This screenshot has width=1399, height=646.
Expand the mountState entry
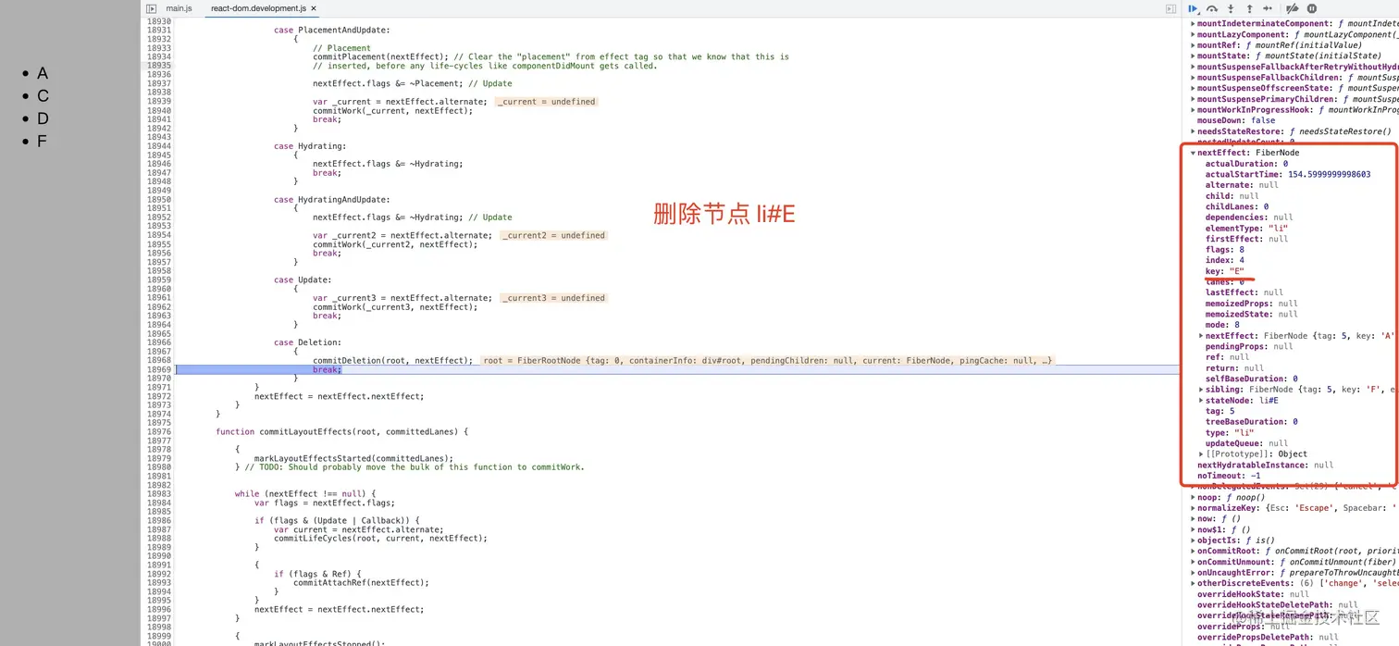[x=1193, y=56]
